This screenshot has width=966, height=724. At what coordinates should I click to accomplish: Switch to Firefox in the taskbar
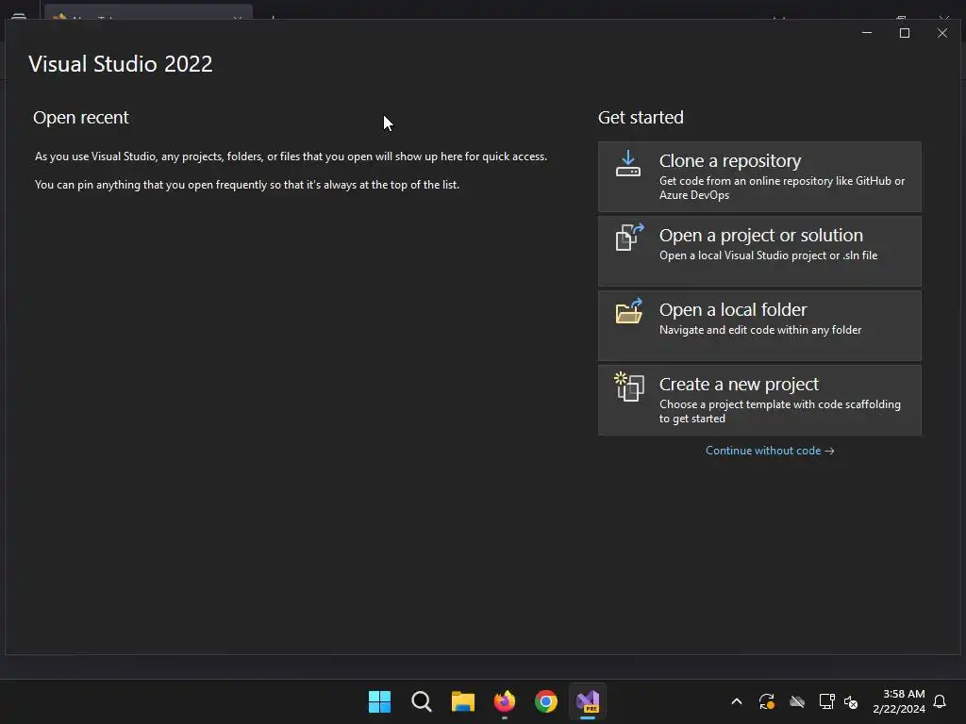[x=505, y=701]
